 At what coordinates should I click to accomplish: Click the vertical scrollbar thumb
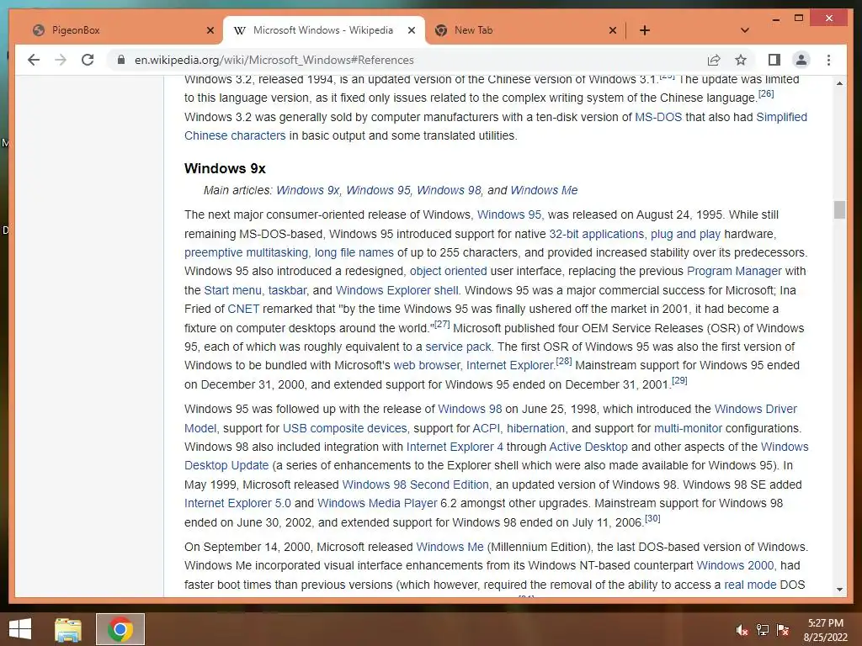[x=839, y=209]
